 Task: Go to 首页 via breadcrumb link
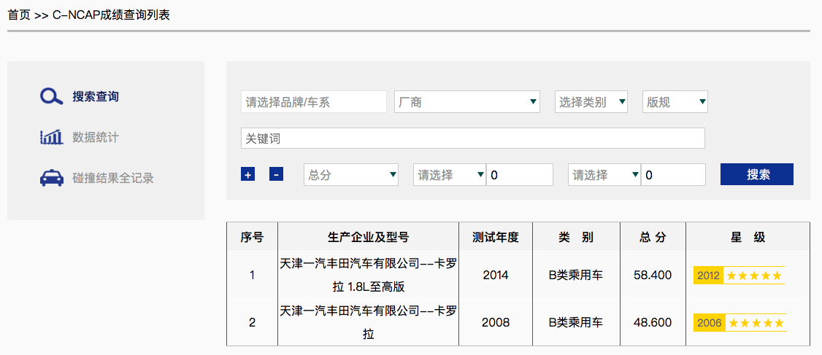[x=19, y=15]
